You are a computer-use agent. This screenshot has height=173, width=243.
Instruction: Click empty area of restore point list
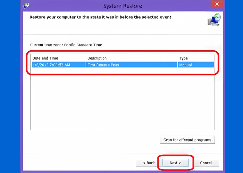coord(121,100)
